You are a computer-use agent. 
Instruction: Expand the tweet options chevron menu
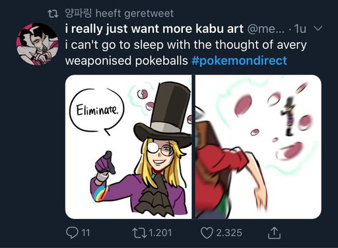(318, 28)
